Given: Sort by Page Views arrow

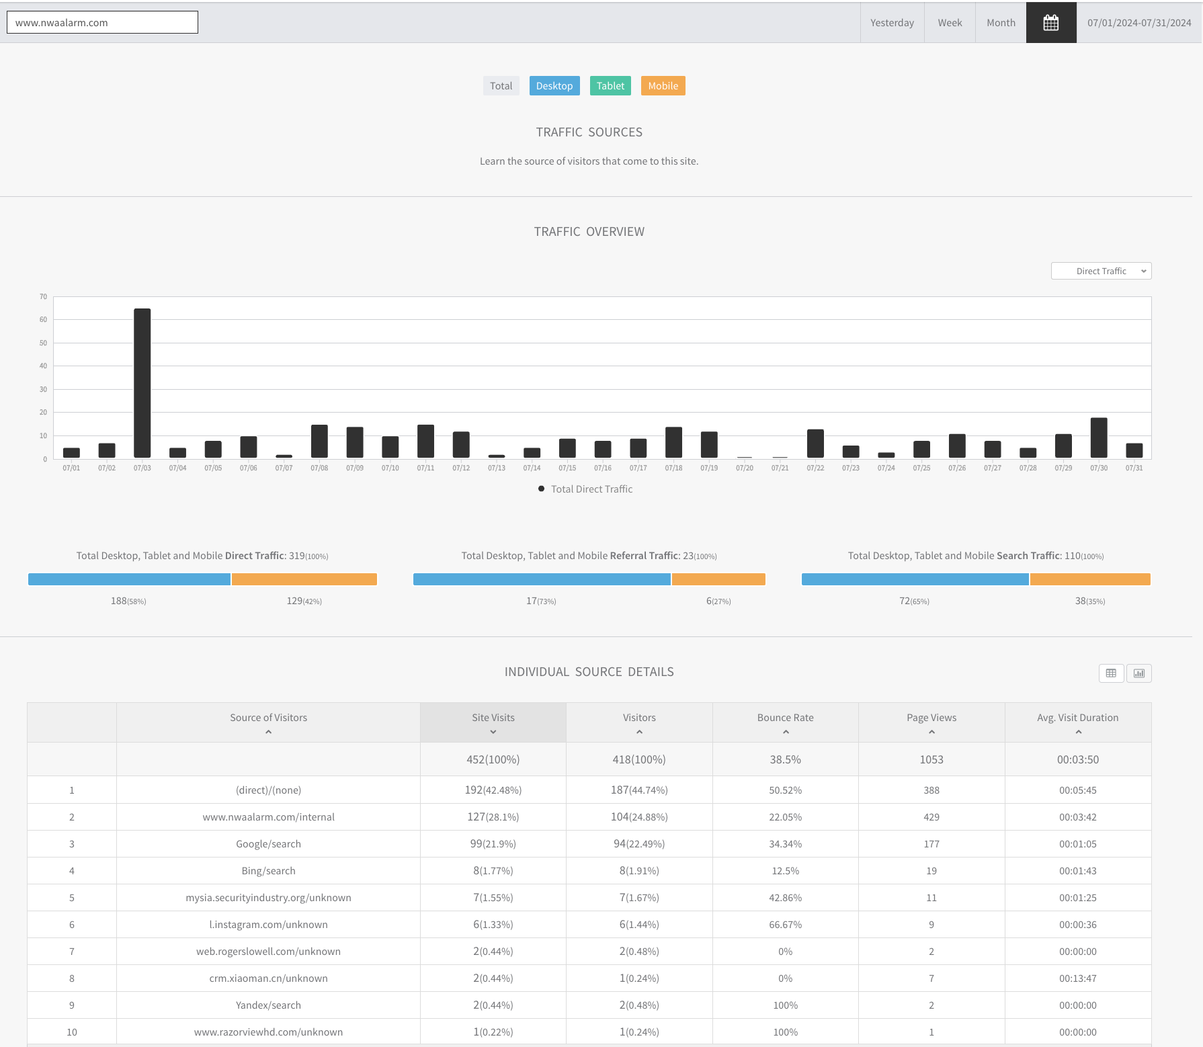Looking at the screenshot, I should pos(931,732).
